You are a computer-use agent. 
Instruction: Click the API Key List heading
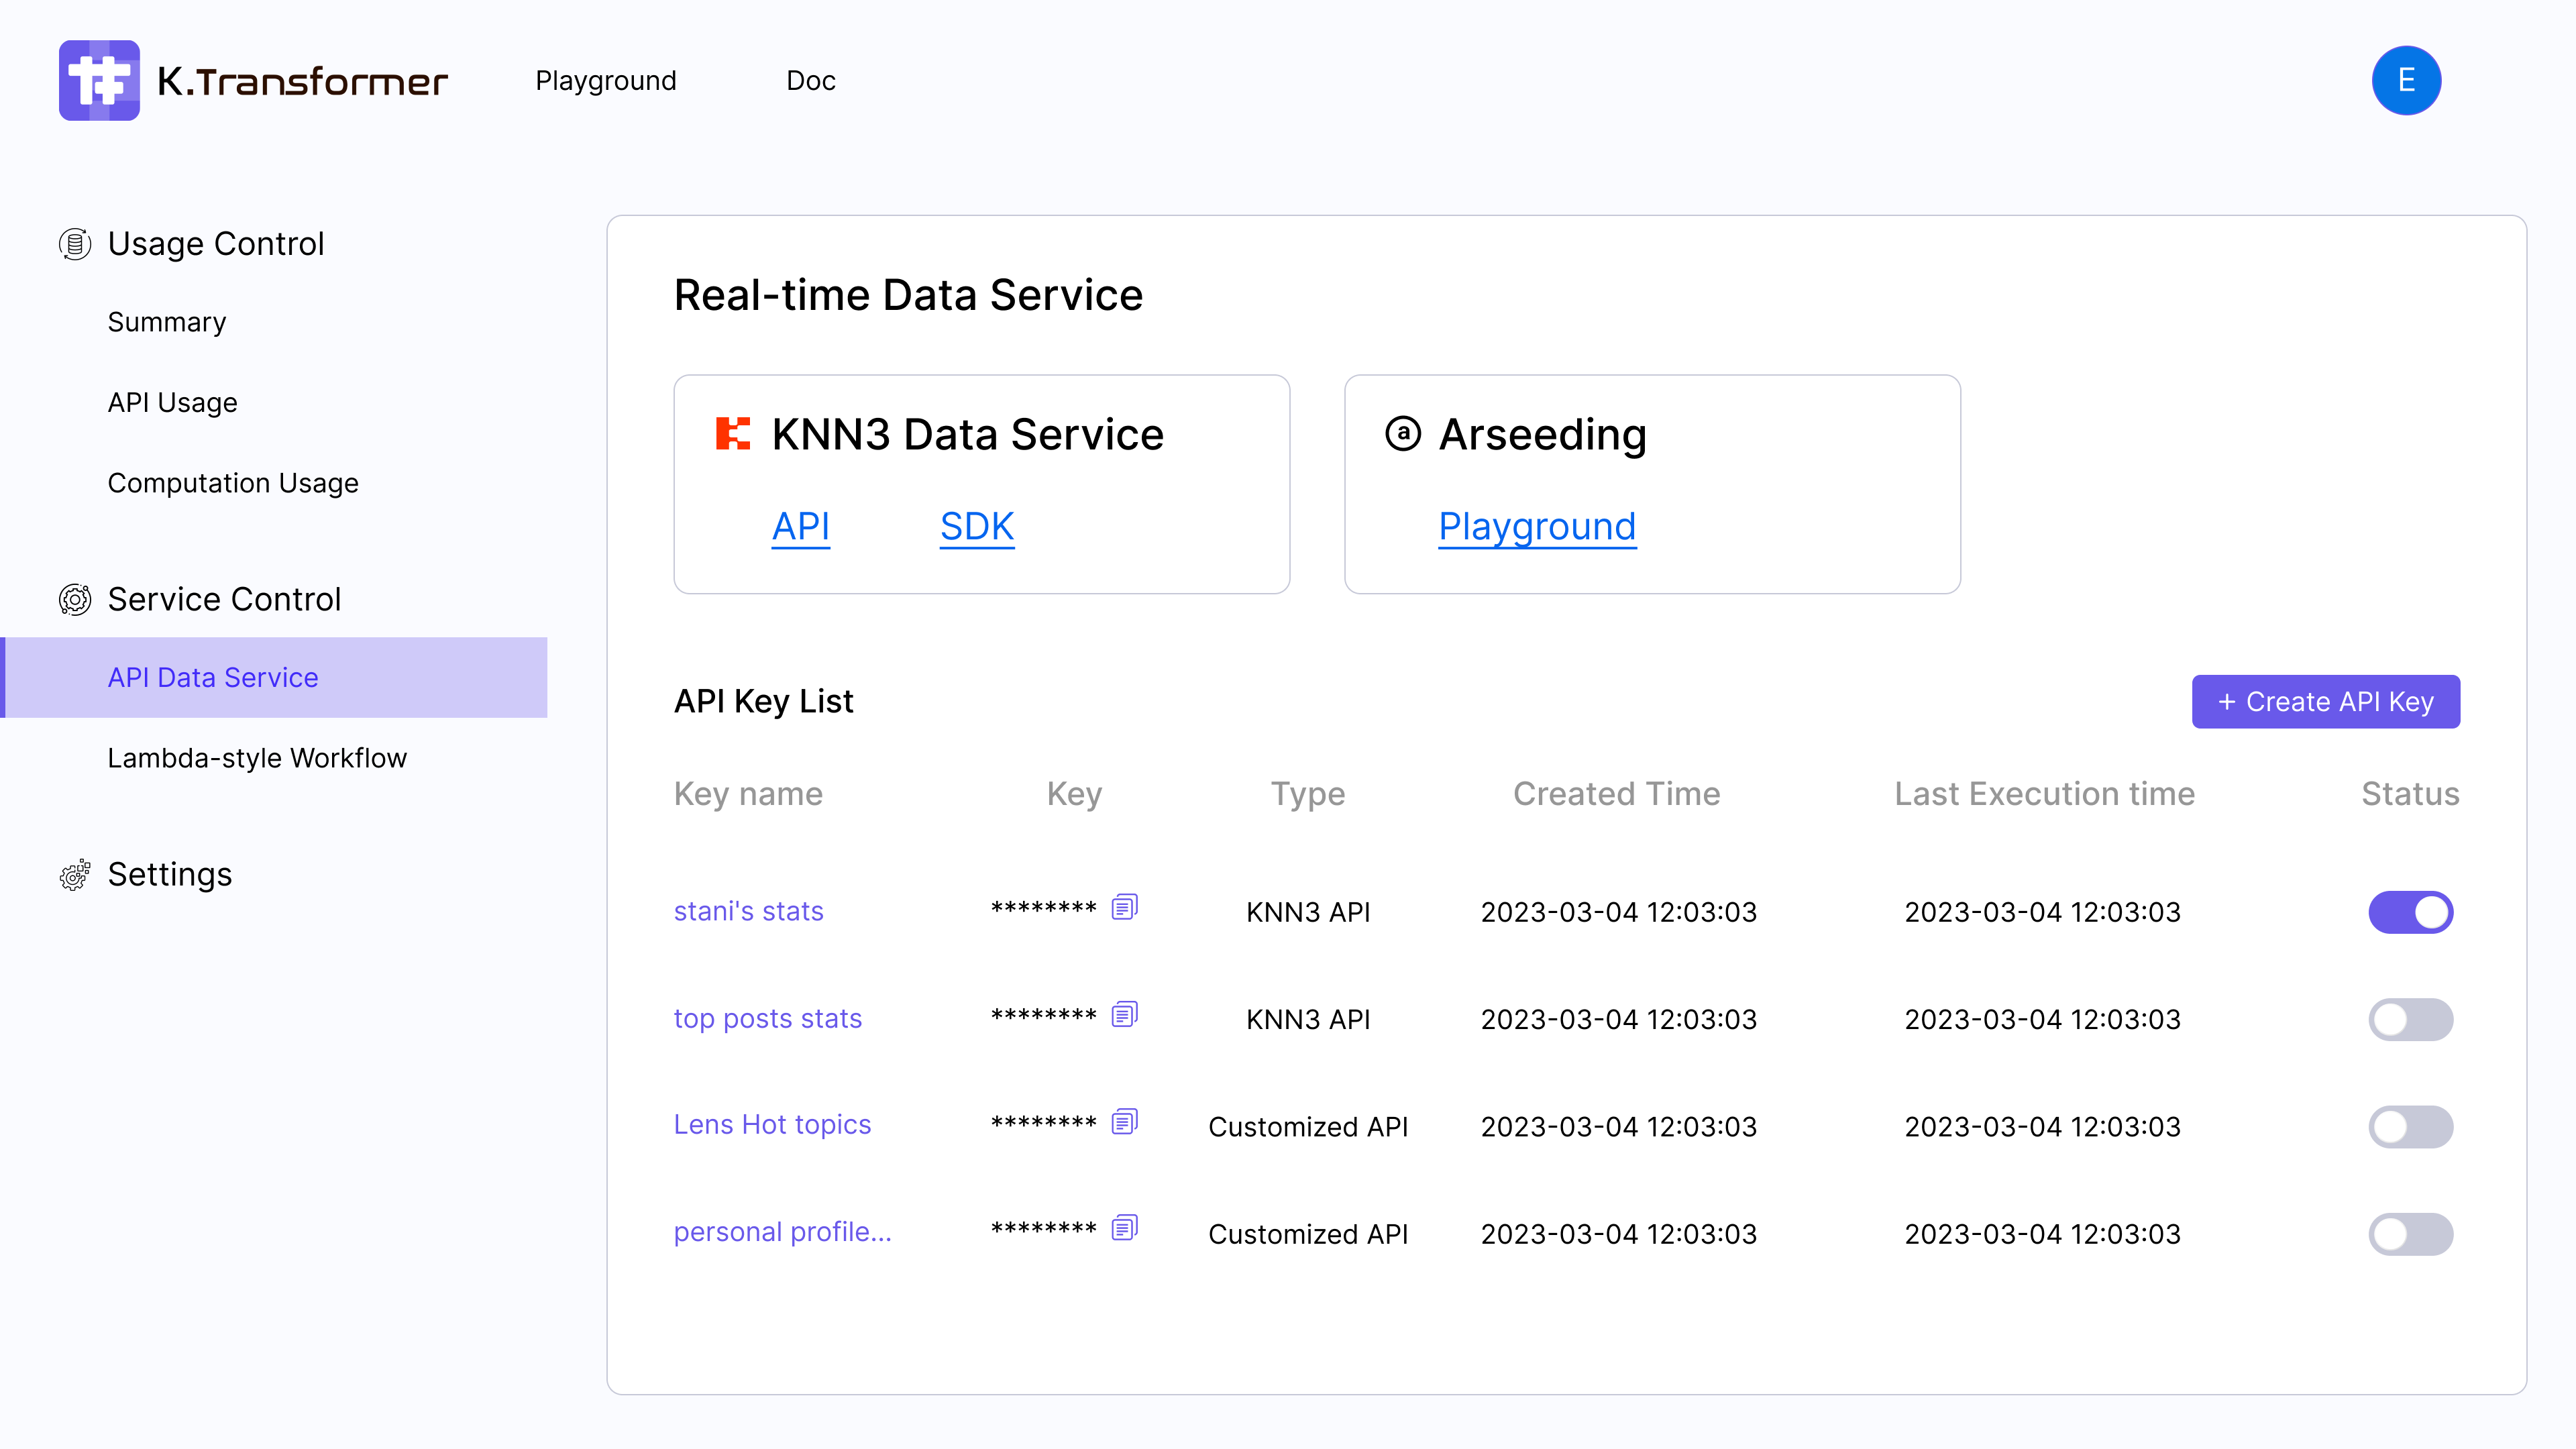point(763,701)
